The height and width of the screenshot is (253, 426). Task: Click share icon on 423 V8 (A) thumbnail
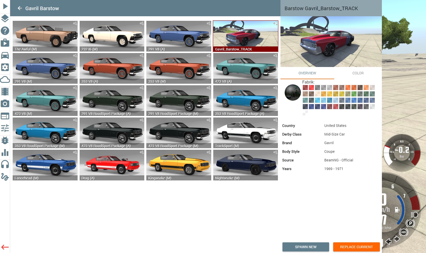275,56
